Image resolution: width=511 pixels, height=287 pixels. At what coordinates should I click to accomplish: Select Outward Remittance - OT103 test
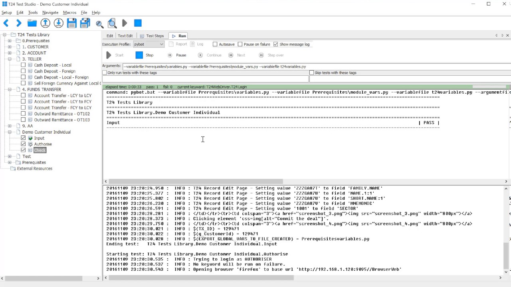click(x=62, y=120)
